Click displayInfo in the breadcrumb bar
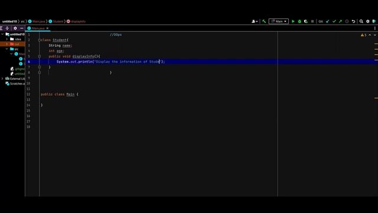This screenshot has width=378, height=213. pyautogui.click(x=76, y=21)
